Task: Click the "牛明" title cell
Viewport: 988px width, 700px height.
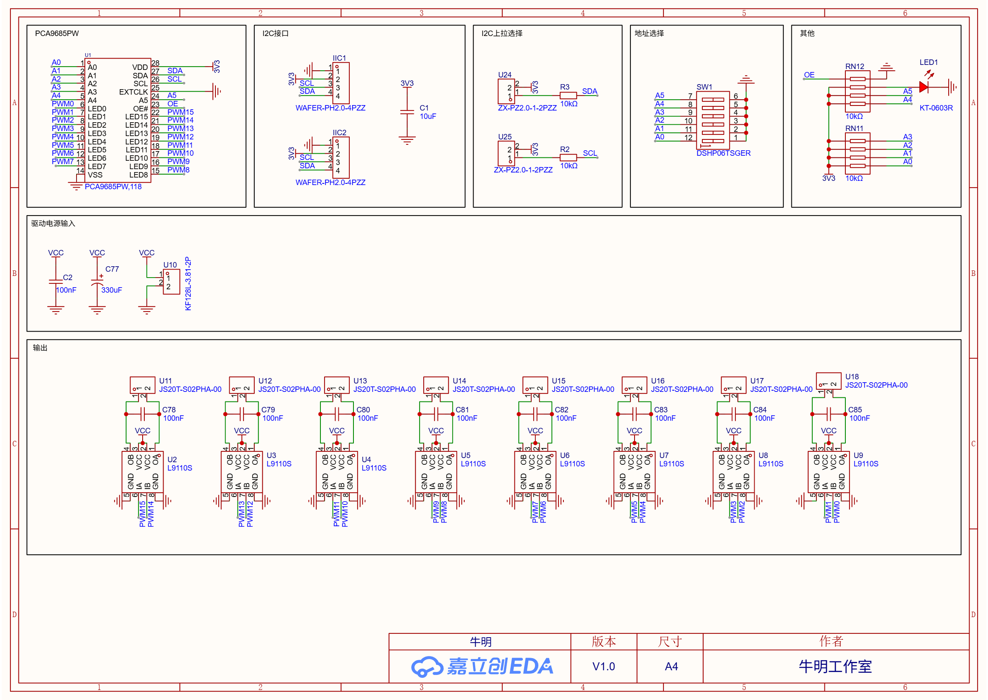Action: [480, 642]
